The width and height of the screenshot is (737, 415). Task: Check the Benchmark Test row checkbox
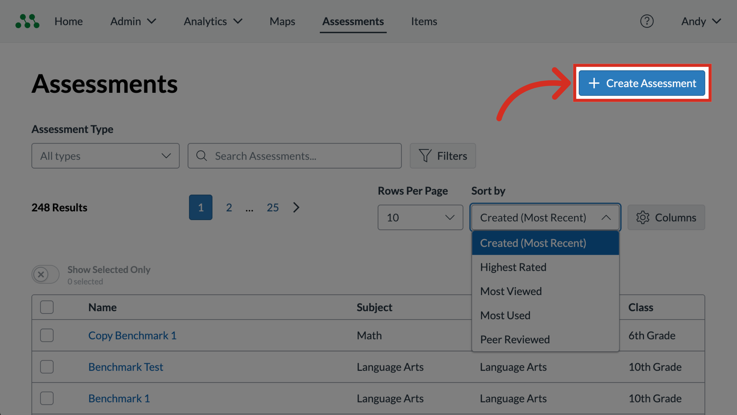pyautogui.click(x=47, y=367)
